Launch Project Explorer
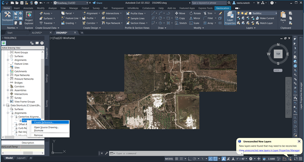This screenshot has width=304, height=162. [x=29, y=18]
